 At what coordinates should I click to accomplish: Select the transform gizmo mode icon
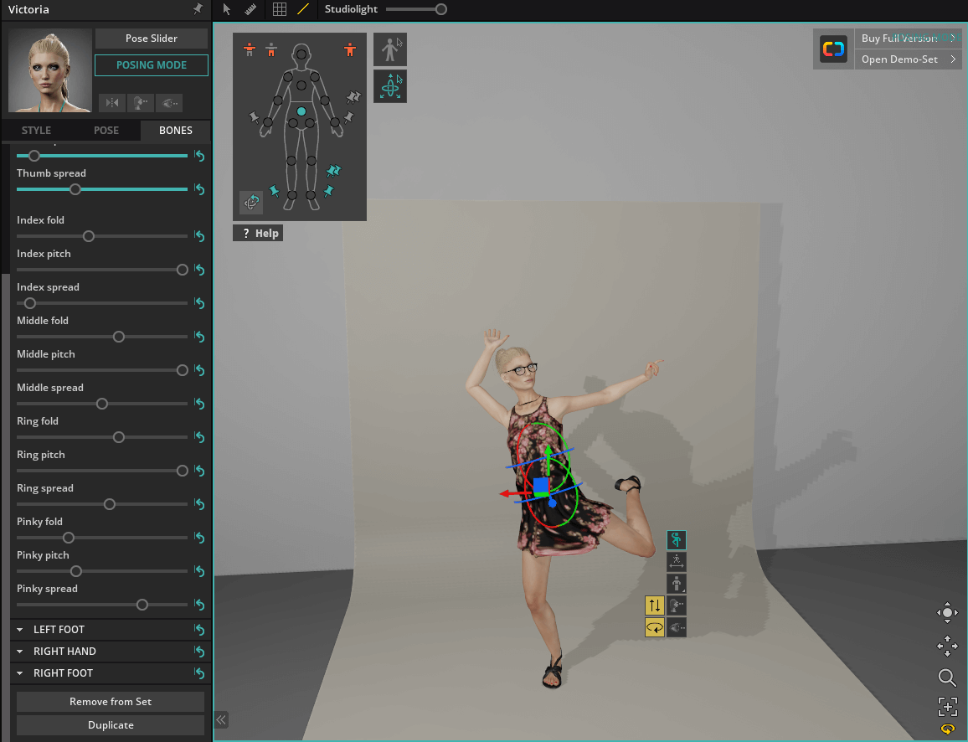pyautogui.click(x=390, y=86)
